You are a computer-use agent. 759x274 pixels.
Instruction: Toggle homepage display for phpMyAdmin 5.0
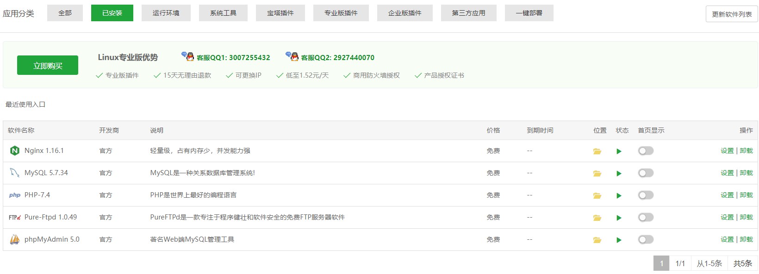click(x=646, y=239)
